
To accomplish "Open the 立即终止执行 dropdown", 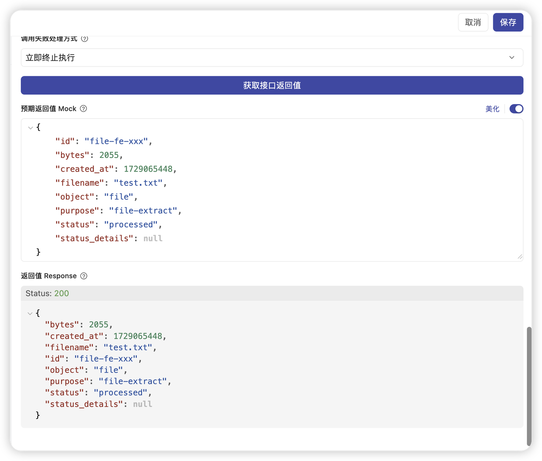I will [x=272, y=58].
